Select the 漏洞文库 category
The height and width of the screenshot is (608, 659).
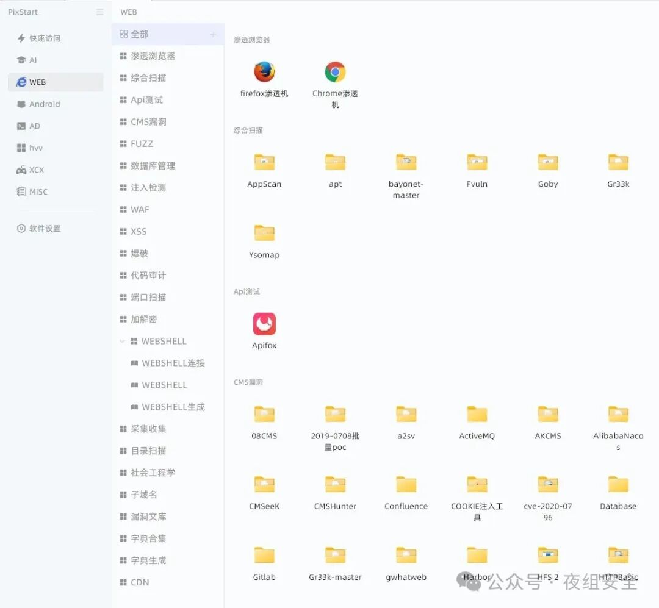(168, 517)
